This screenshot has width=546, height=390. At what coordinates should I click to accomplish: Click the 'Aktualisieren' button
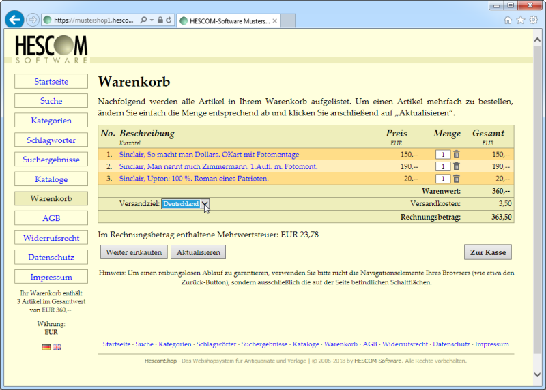click(198, 252)
